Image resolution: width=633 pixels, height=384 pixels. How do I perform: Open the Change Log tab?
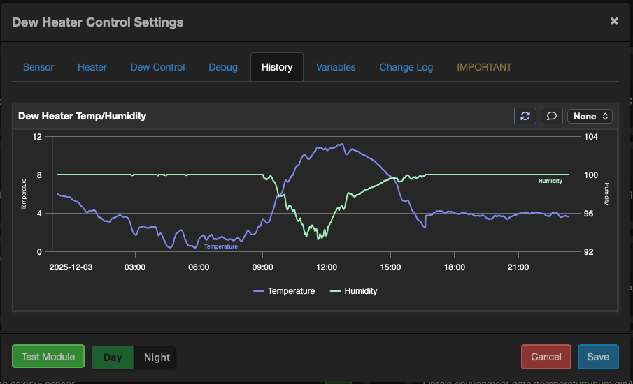tap(406, 67)
